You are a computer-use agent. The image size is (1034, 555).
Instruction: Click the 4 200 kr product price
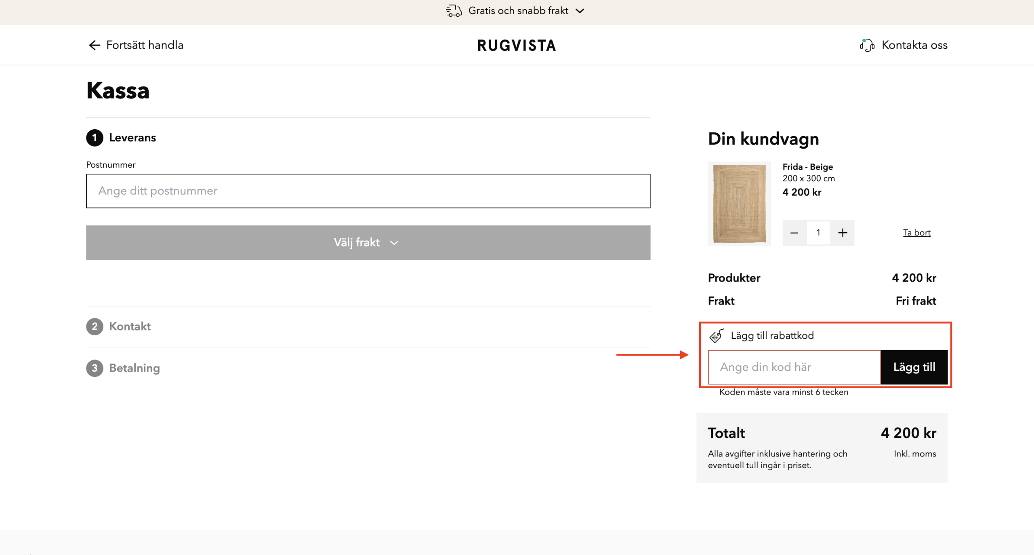coord(802,192)
